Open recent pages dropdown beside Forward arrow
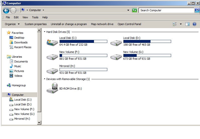The image size is (200, 139). pyautogui.click(x=18, y=10)
